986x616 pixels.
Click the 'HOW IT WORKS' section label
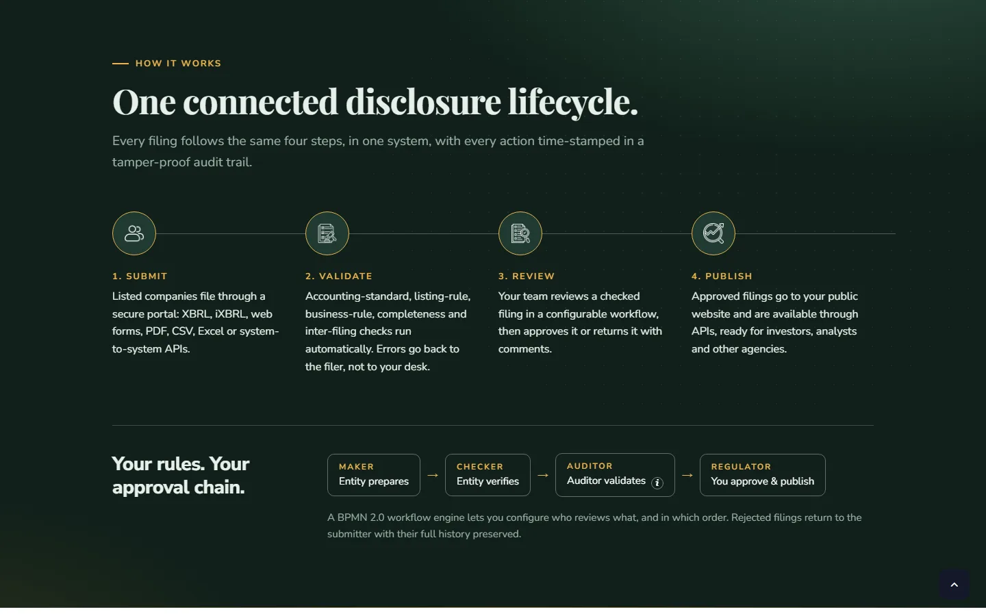tap(178, 64)
